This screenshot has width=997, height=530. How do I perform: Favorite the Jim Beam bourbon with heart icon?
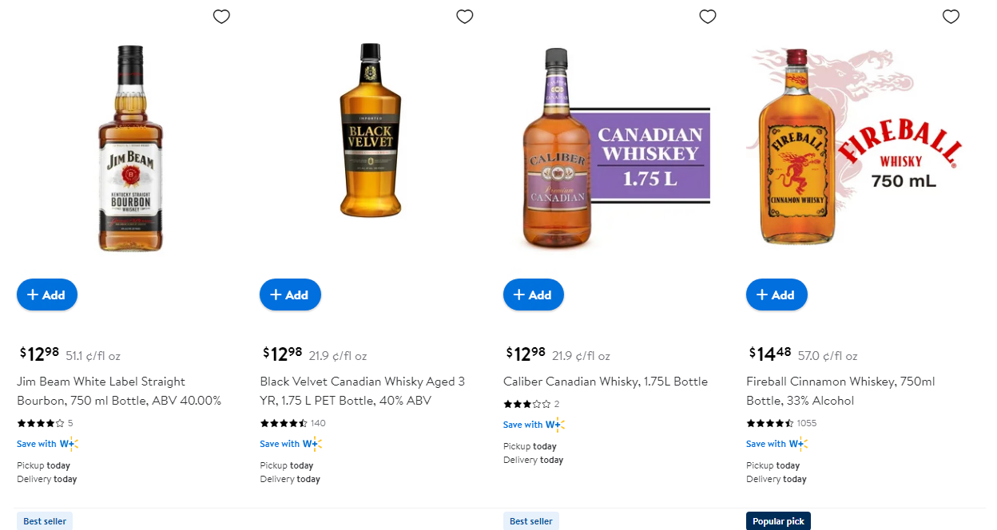pyautogui.click(x=221, y=17)
